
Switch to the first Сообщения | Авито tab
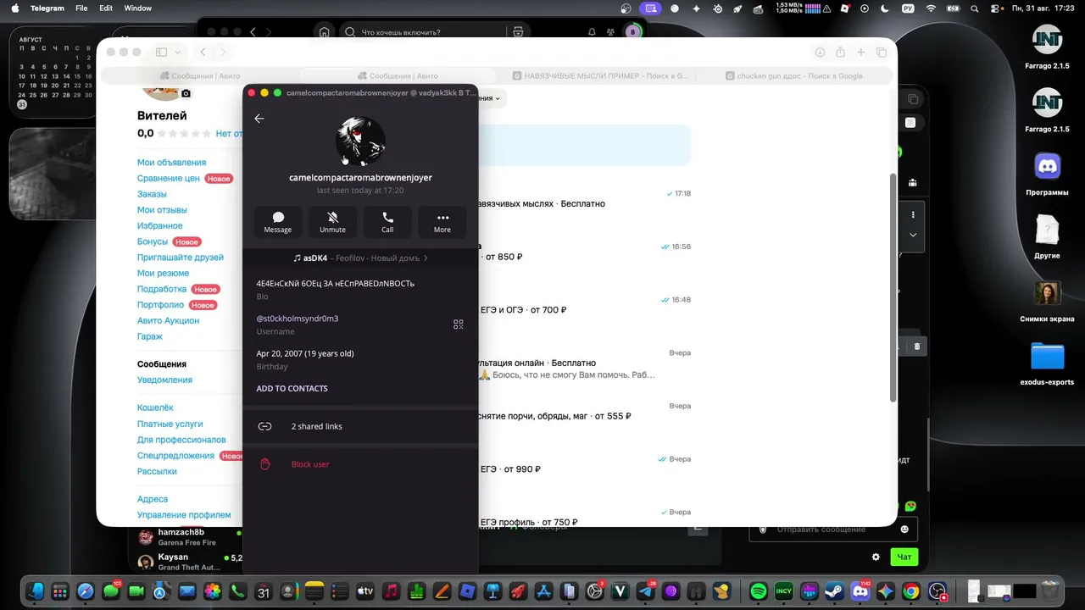200,76
